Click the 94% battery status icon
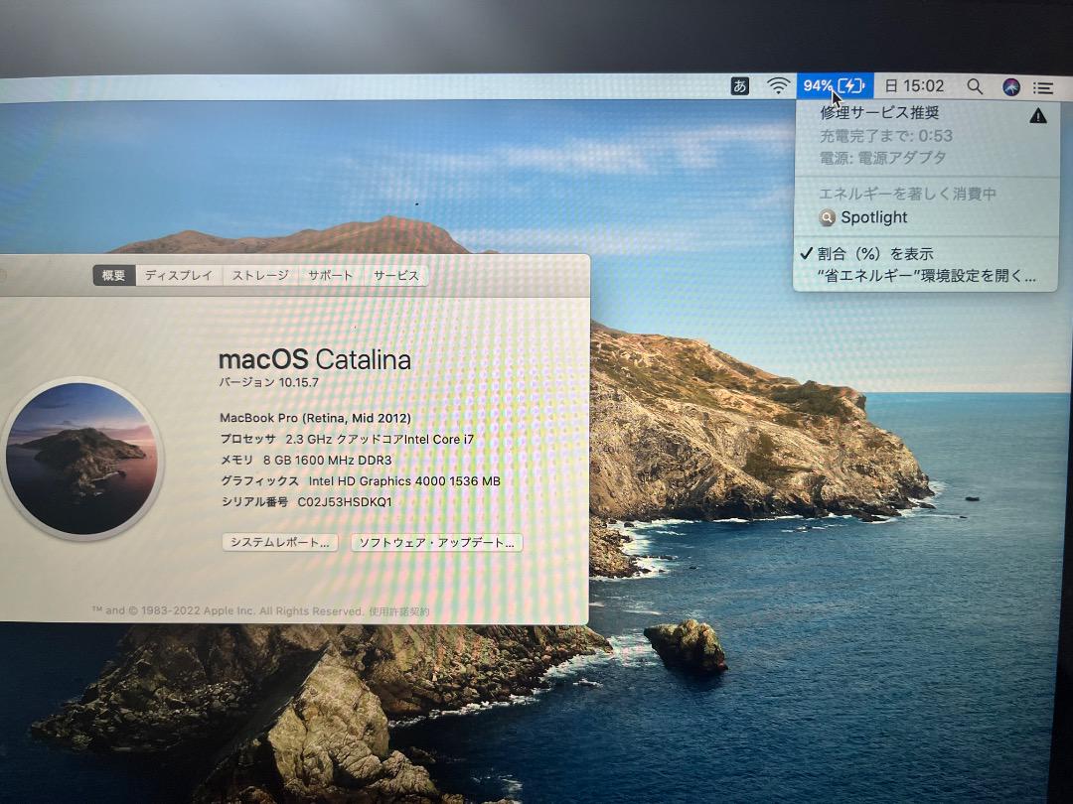This screenshot has height=804, width=1073. (x=835, y=85)
